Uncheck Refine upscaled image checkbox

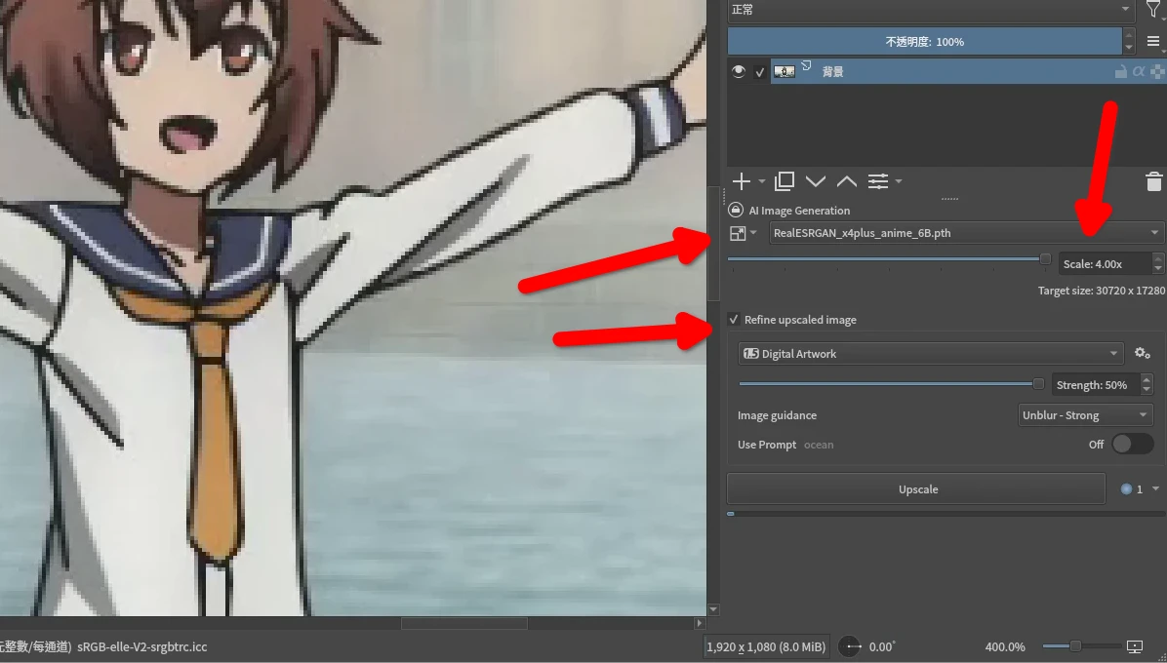(x=734, y=320)
